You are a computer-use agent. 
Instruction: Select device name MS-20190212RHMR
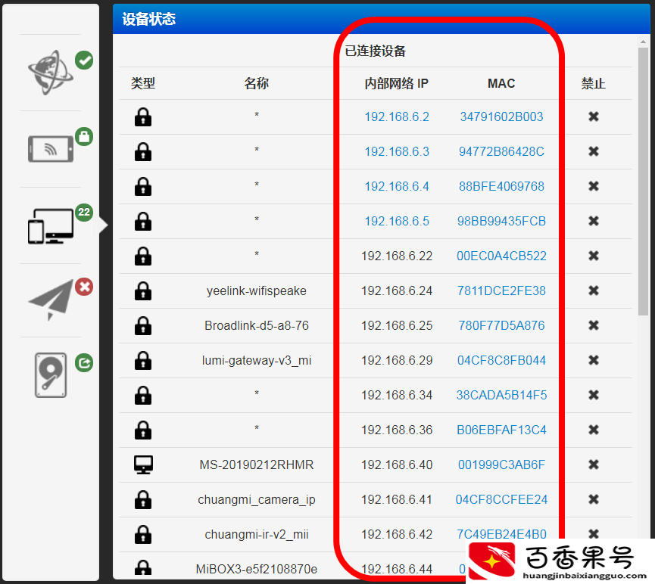[x=257, y=464]
